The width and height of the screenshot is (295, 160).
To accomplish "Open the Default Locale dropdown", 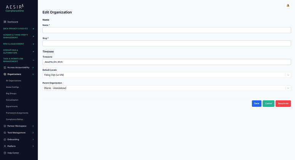I will pos(167,75).
